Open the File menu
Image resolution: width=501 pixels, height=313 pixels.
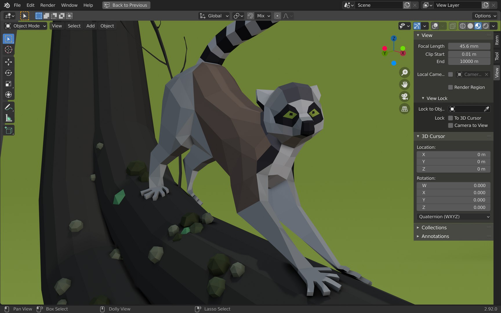coord(17,5)
